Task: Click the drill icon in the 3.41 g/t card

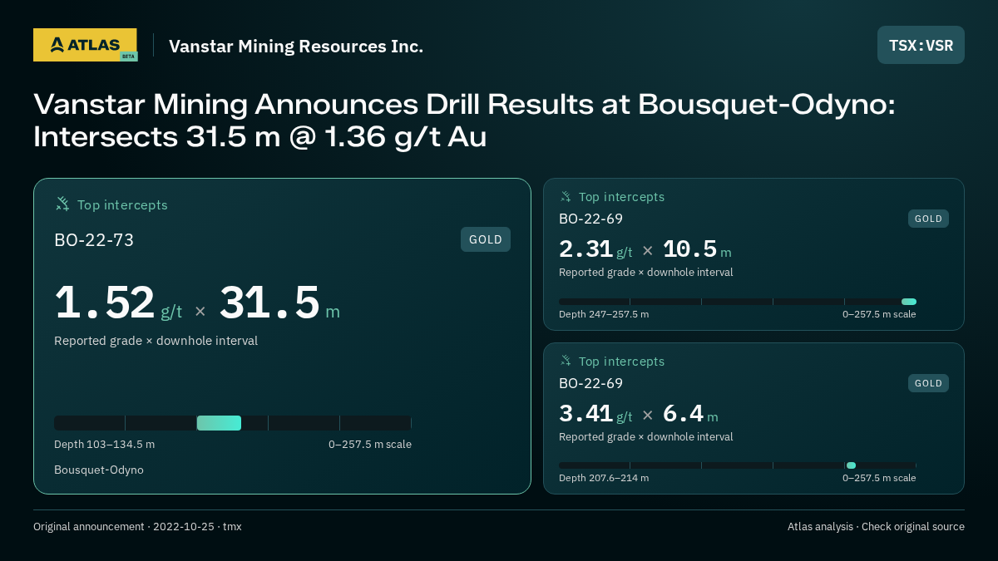Action: 566,361
